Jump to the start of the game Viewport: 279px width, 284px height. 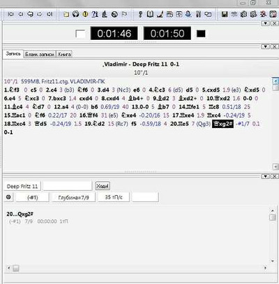tap(10, 14)
